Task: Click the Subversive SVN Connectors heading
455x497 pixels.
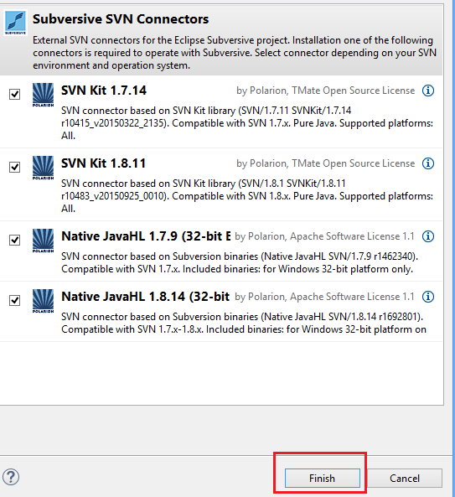Action: 121,19
